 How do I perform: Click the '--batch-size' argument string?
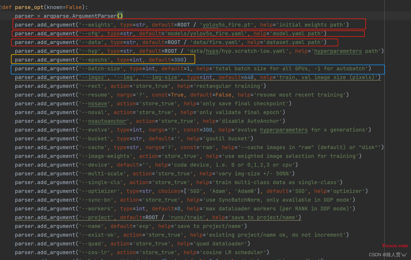(x=101, y=69)
